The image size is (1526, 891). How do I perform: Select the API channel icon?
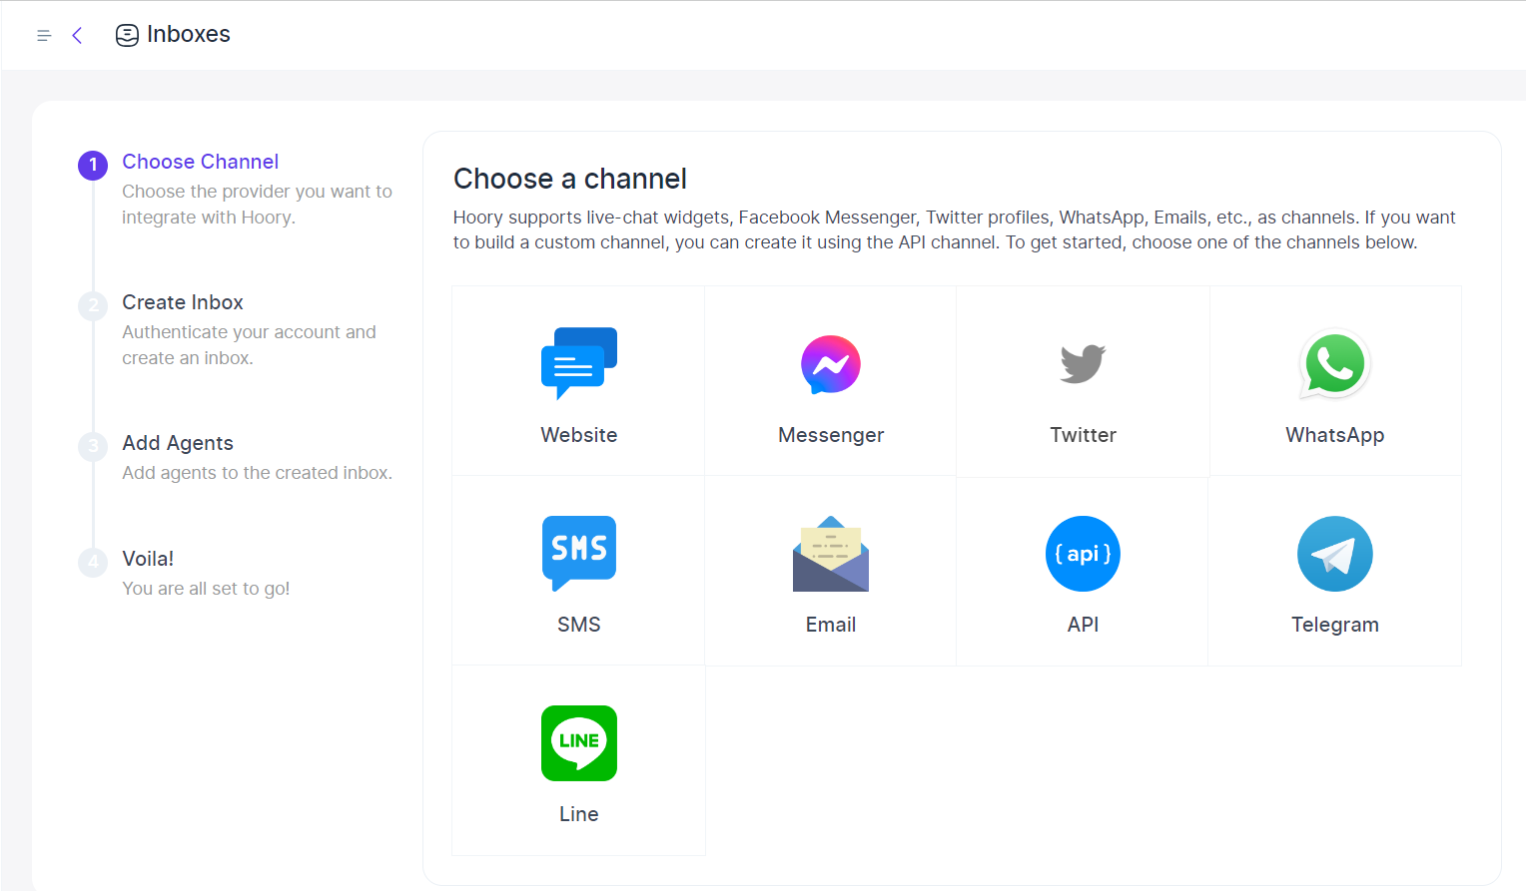(x=1083, y=554)
